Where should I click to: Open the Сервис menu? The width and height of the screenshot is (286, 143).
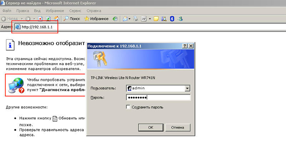(x=75, y=11)
